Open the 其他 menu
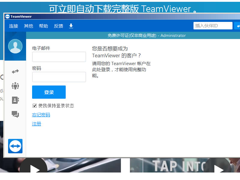Viewport: 240px width, 180px height. (28, 26)
